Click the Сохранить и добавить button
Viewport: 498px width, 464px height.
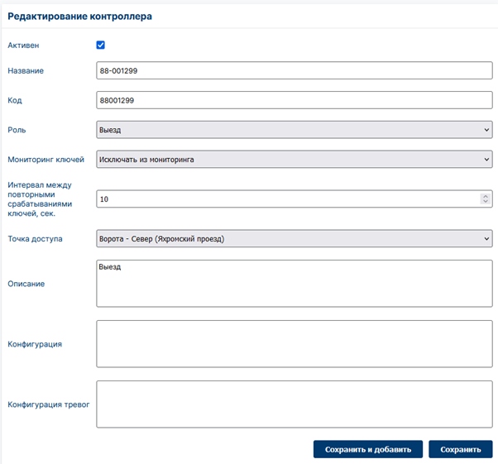coord(368,449)
